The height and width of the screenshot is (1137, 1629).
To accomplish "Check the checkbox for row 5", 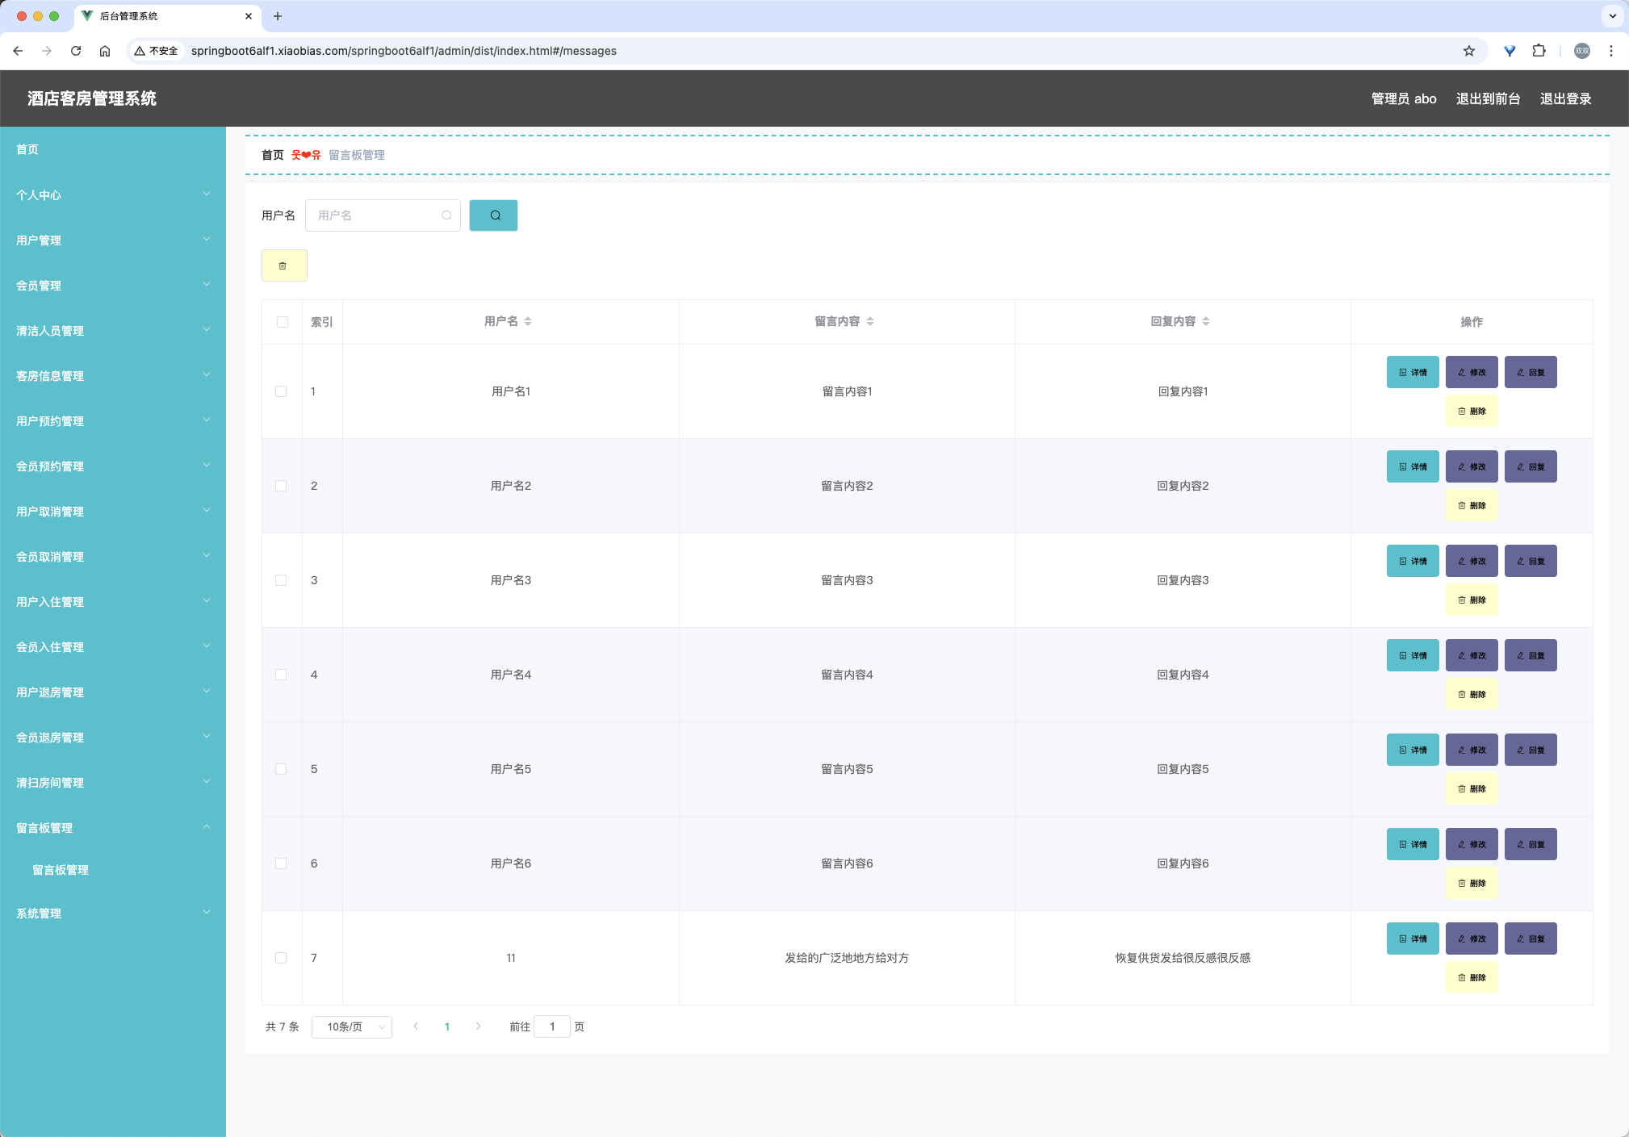I will (281, 769).
